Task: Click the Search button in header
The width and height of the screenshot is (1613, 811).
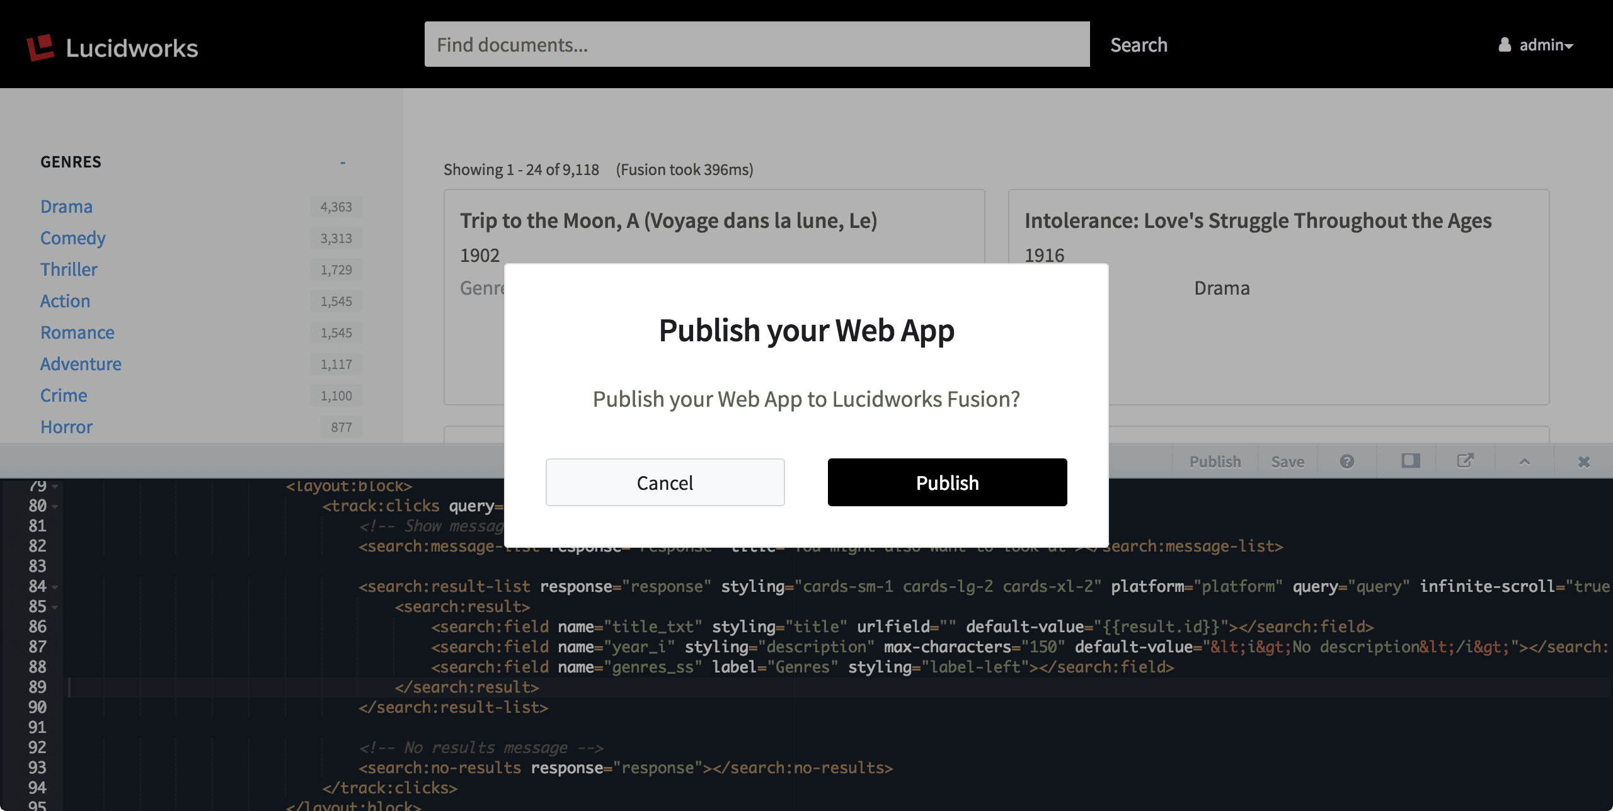Action: click(1139, 45)
